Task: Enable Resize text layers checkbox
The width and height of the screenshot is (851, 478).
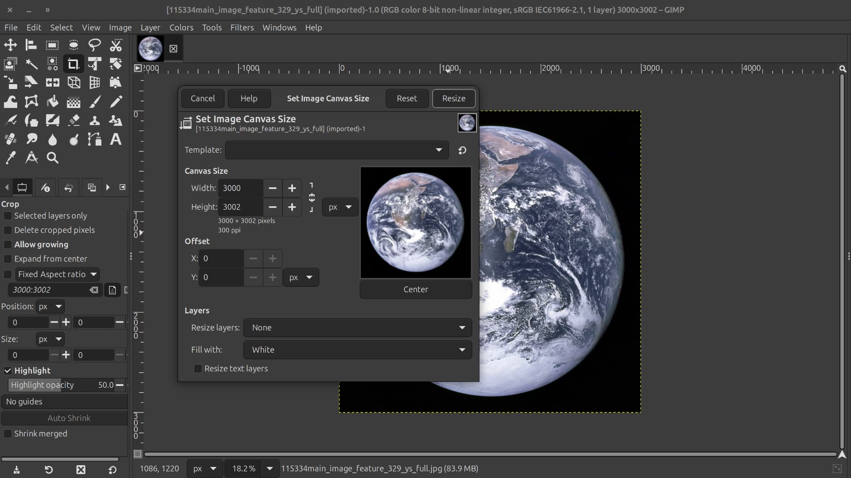Action: click(x=198, y=369)
